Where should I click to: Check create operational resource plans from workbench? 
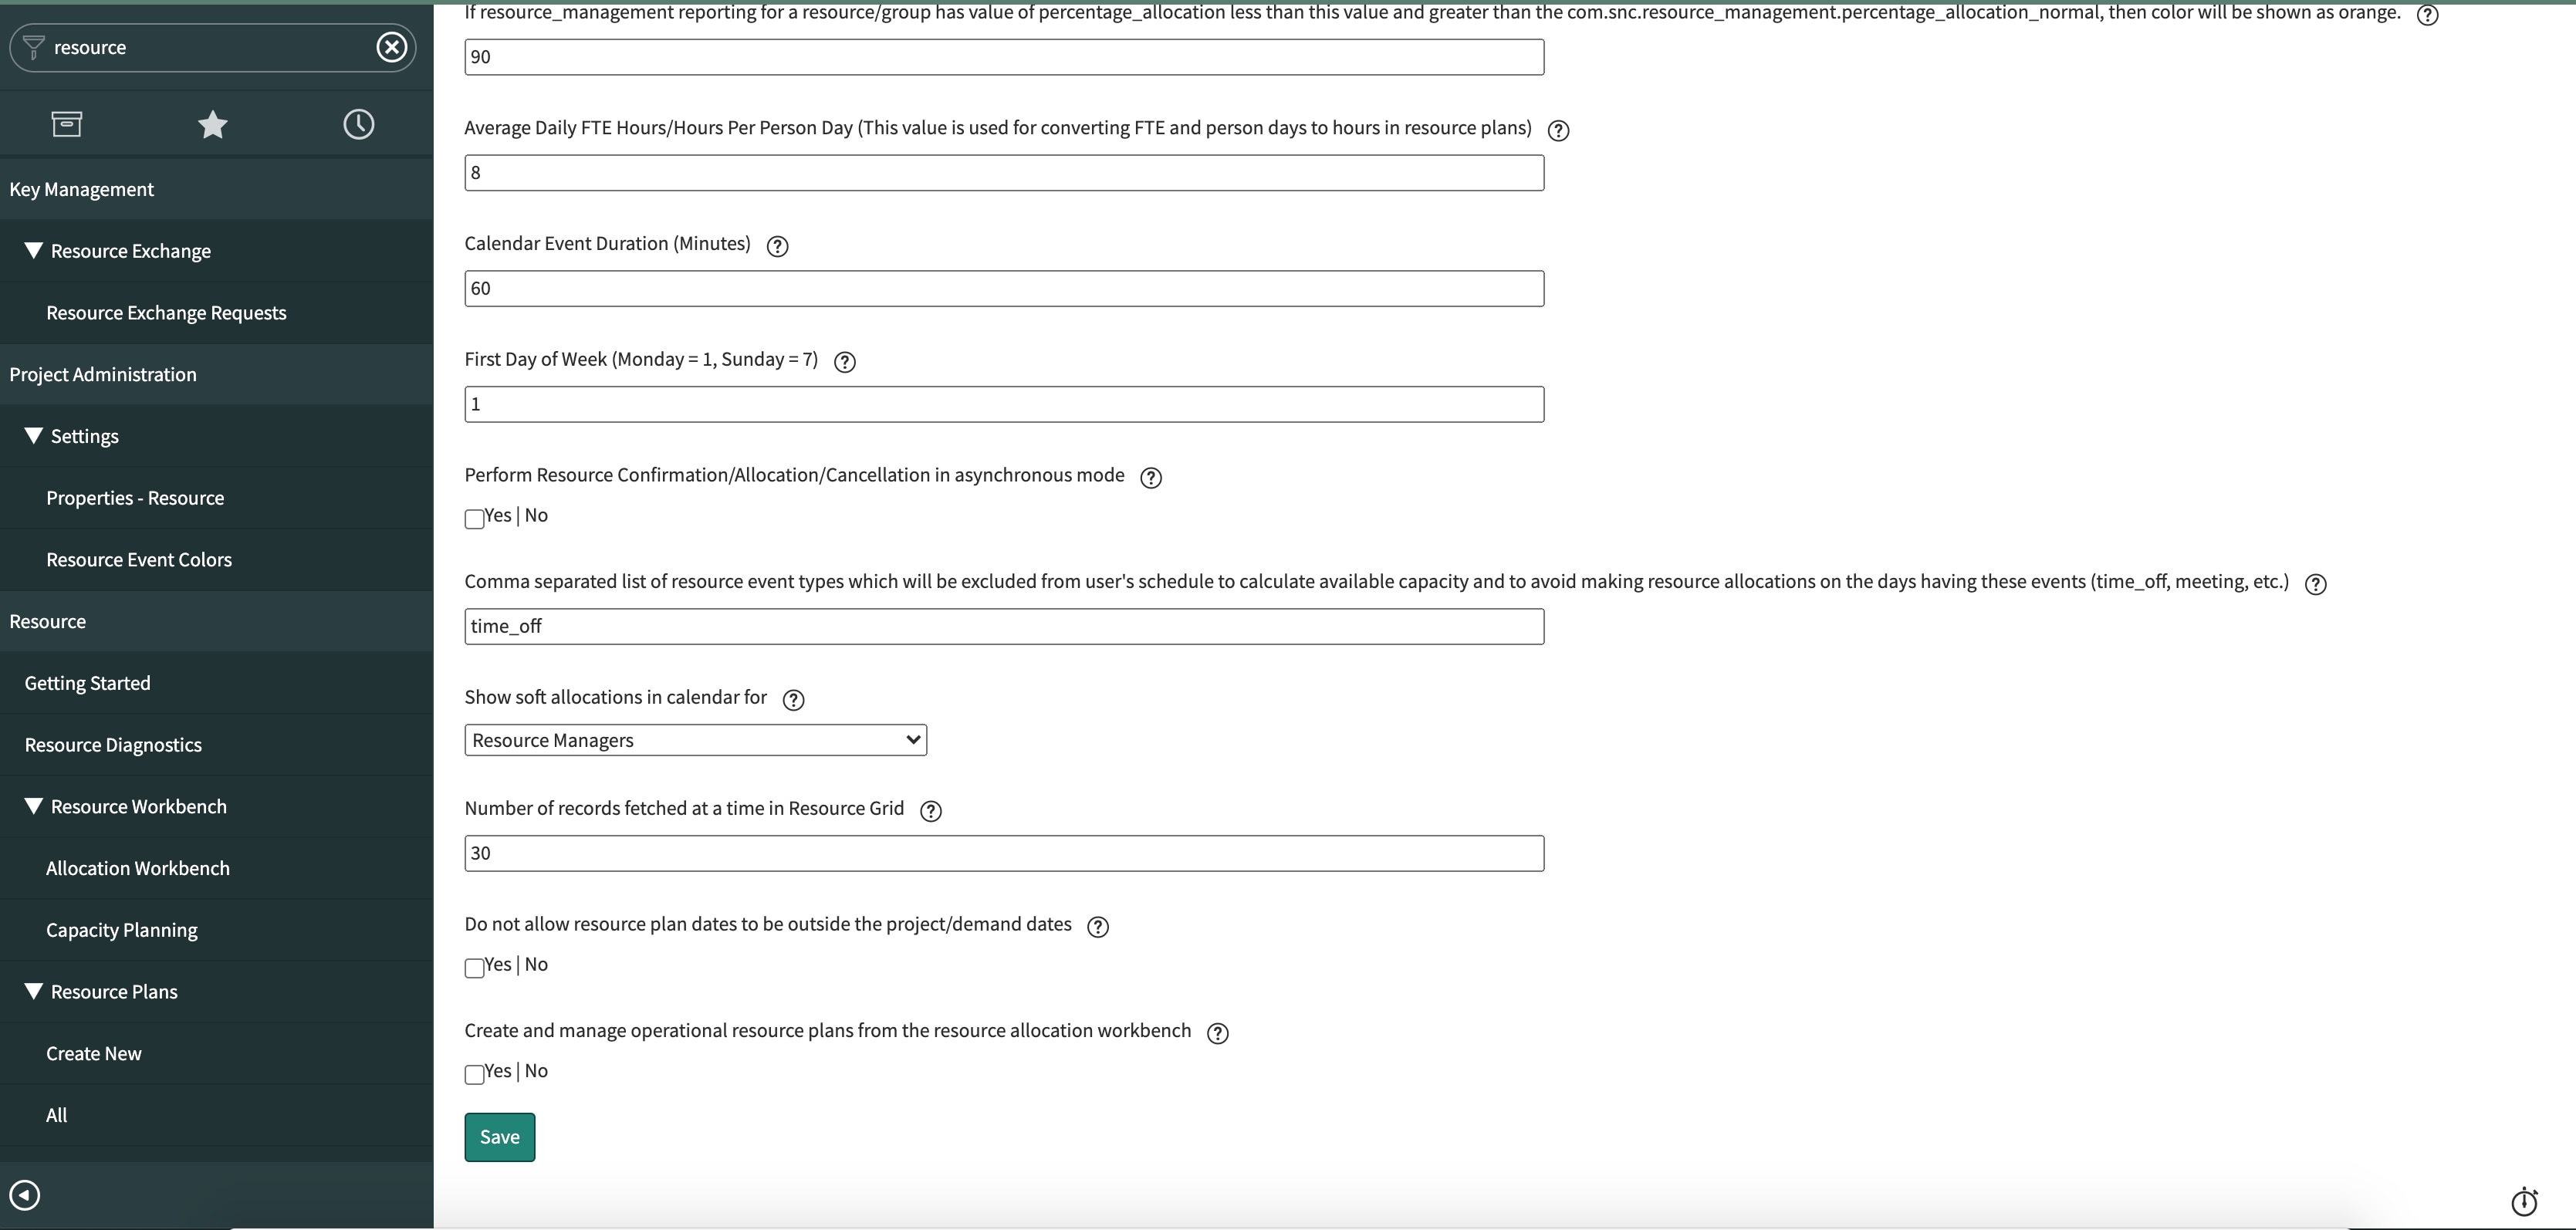pos(475,1074)
